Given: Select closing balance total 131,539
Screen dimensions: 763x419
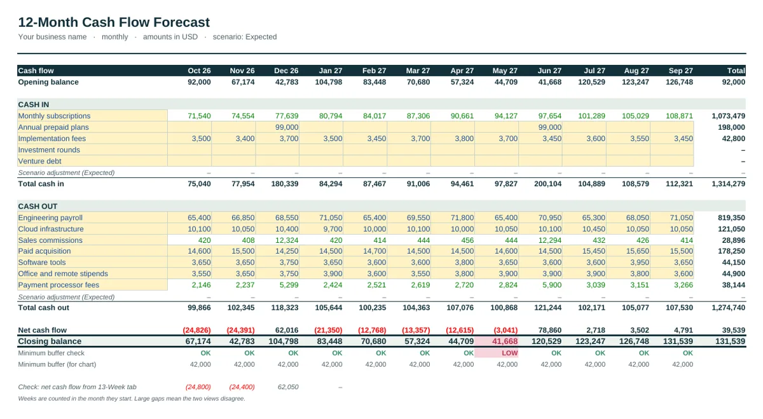Looking at the screenshot, I should (731, 341).
